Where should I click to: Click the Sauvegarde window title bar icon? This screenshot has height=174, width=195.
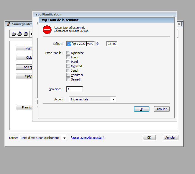[8, 24]
